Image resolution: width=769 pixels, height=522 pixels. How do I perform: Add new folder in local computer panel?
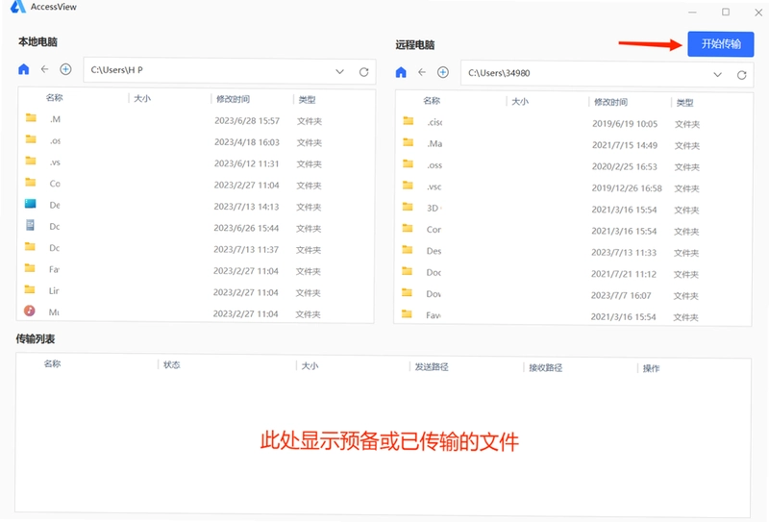tap(65, 69)
